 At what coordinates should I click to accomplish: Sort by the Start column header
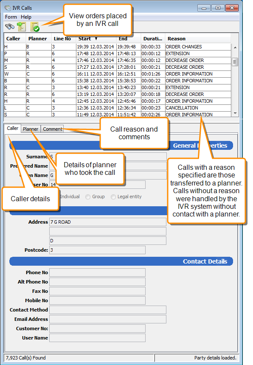(x=96, y=39)
